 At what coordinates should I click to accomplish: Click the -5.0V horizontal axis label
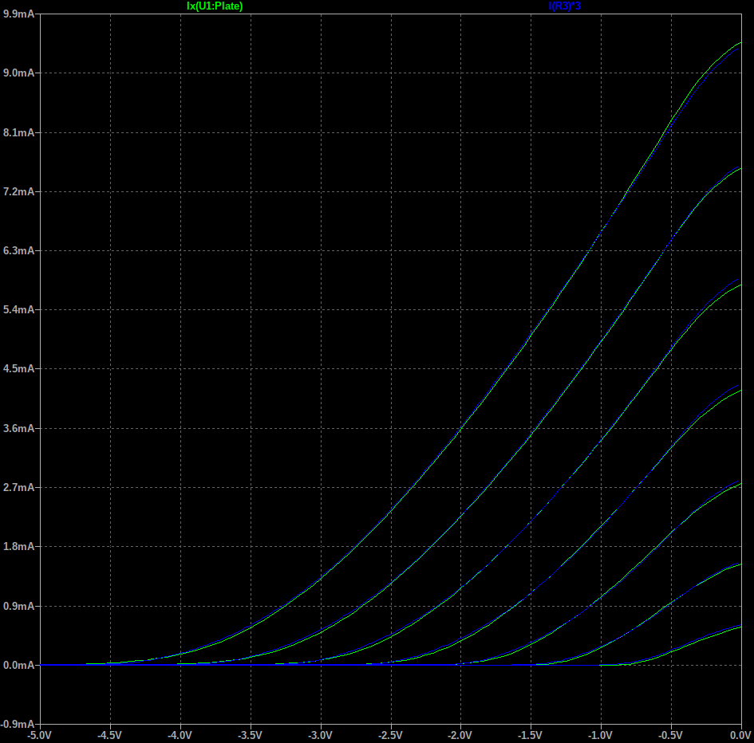pyautogui.click(x=39, y=736)
